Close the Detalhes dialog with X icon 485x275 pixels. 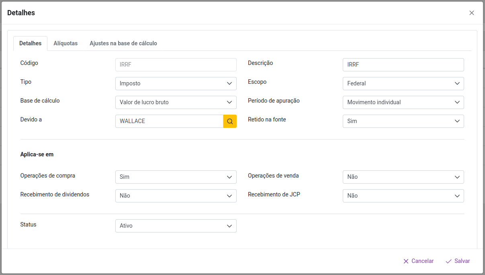coord(472,13)
